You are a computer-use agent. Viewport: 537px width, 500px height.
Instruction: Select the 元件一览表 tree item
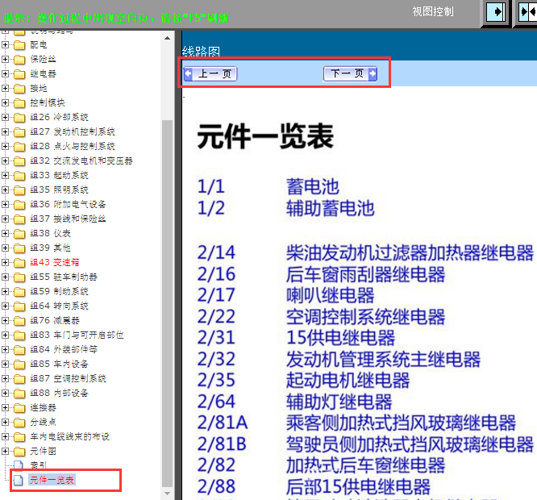(x=52, y=480)
